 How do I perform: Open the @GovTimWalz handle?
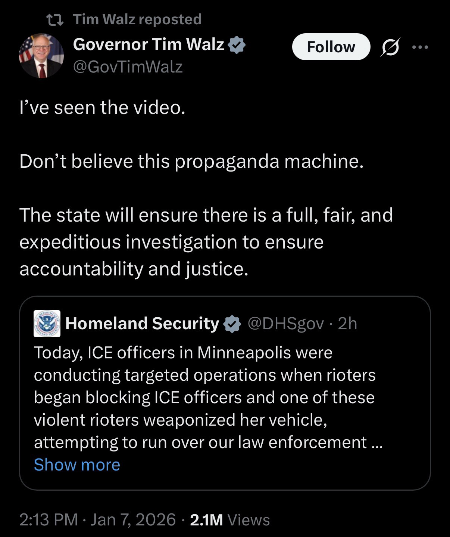(x=128, y=67)
